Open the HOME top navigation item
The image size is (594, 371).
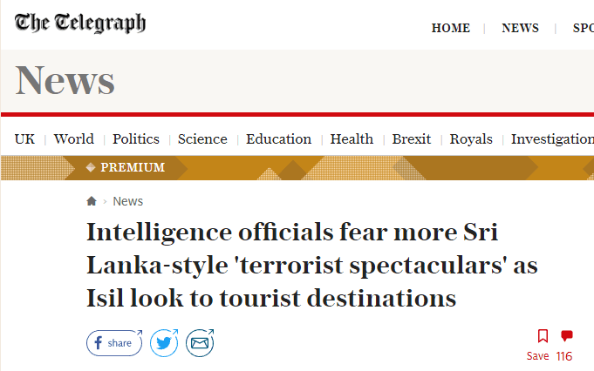point(450,28)
